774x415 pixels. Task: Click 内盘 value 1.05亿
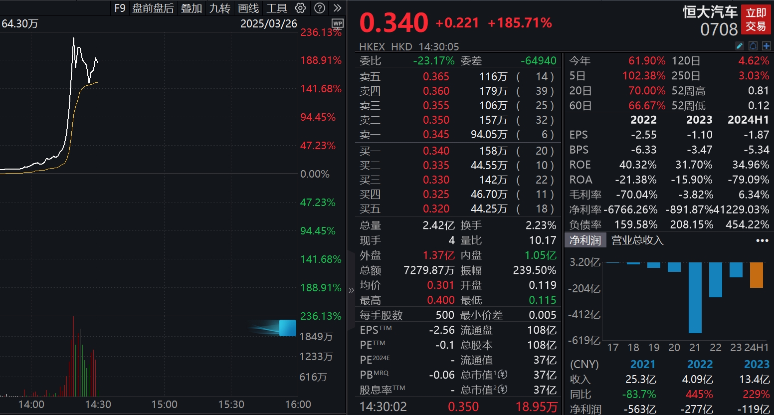point(540,255)
